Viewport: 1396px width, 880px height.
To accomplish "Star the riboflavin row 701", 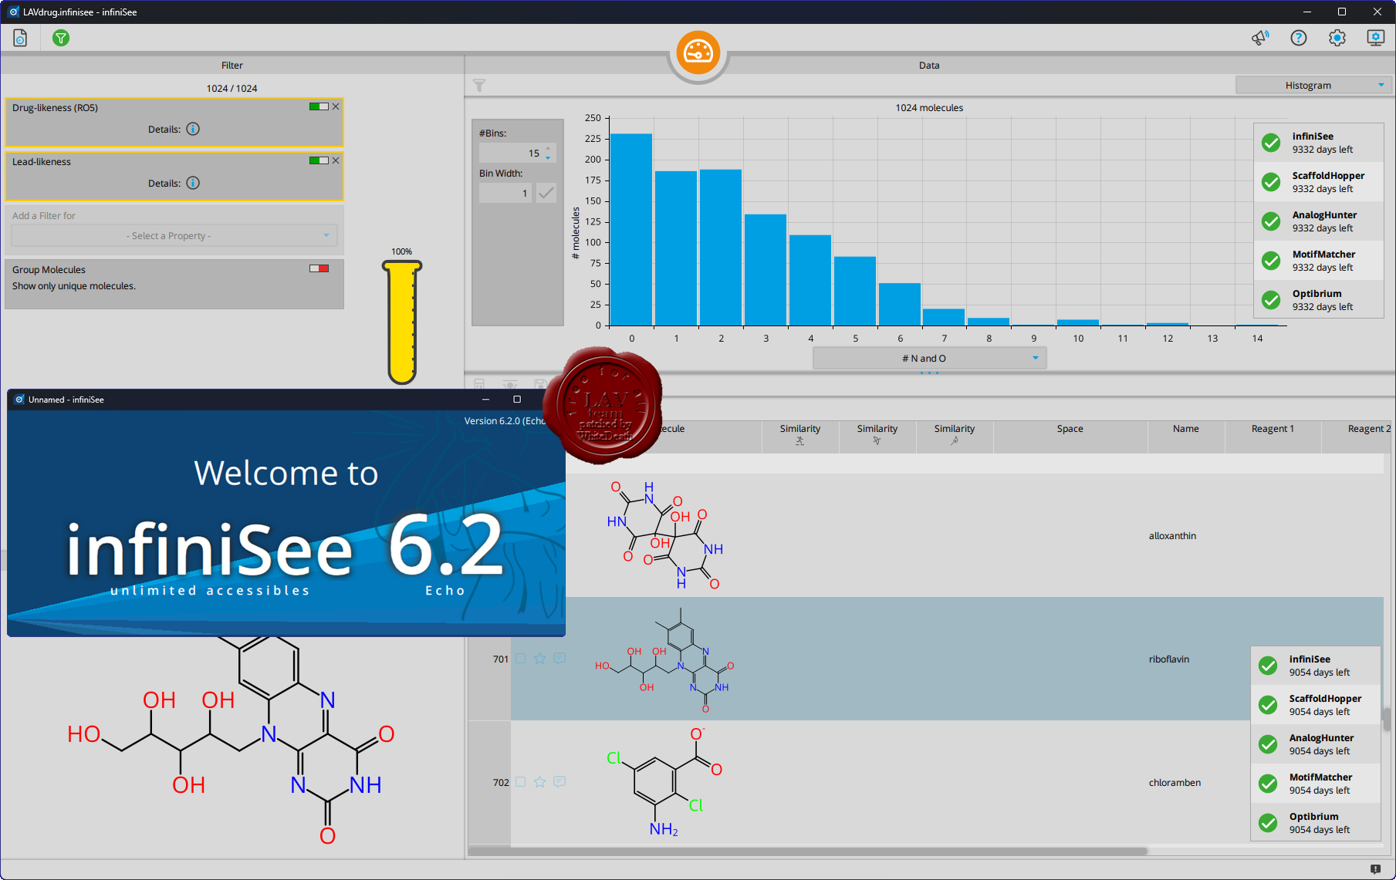I will [540, 659].
